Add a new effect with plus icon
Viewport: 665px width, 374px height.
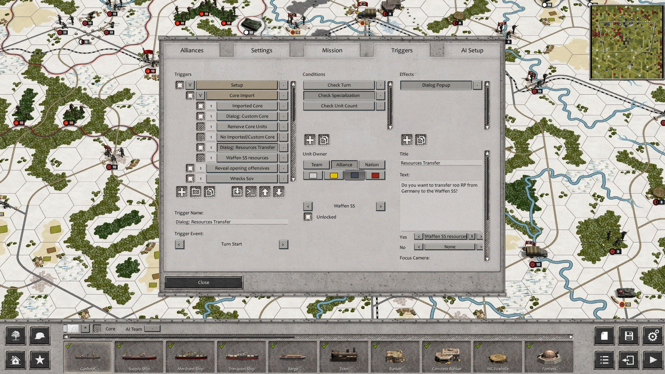pyautogui.click(x=407, y=140)
